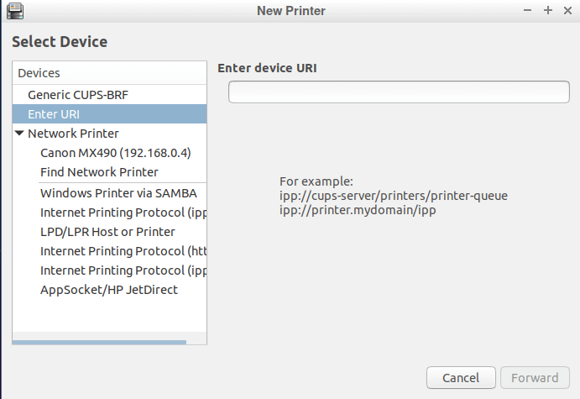Close the New Printer window
This screenshot has width=580, height=399.
pyautogui.click(x=567, y=10)
